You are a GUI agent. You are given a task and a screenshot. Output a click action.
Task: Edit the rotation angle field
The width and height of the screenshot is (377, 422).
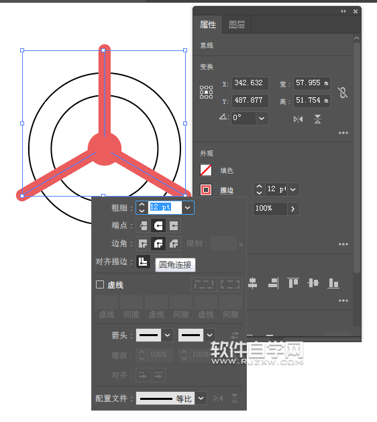point(244,118)
